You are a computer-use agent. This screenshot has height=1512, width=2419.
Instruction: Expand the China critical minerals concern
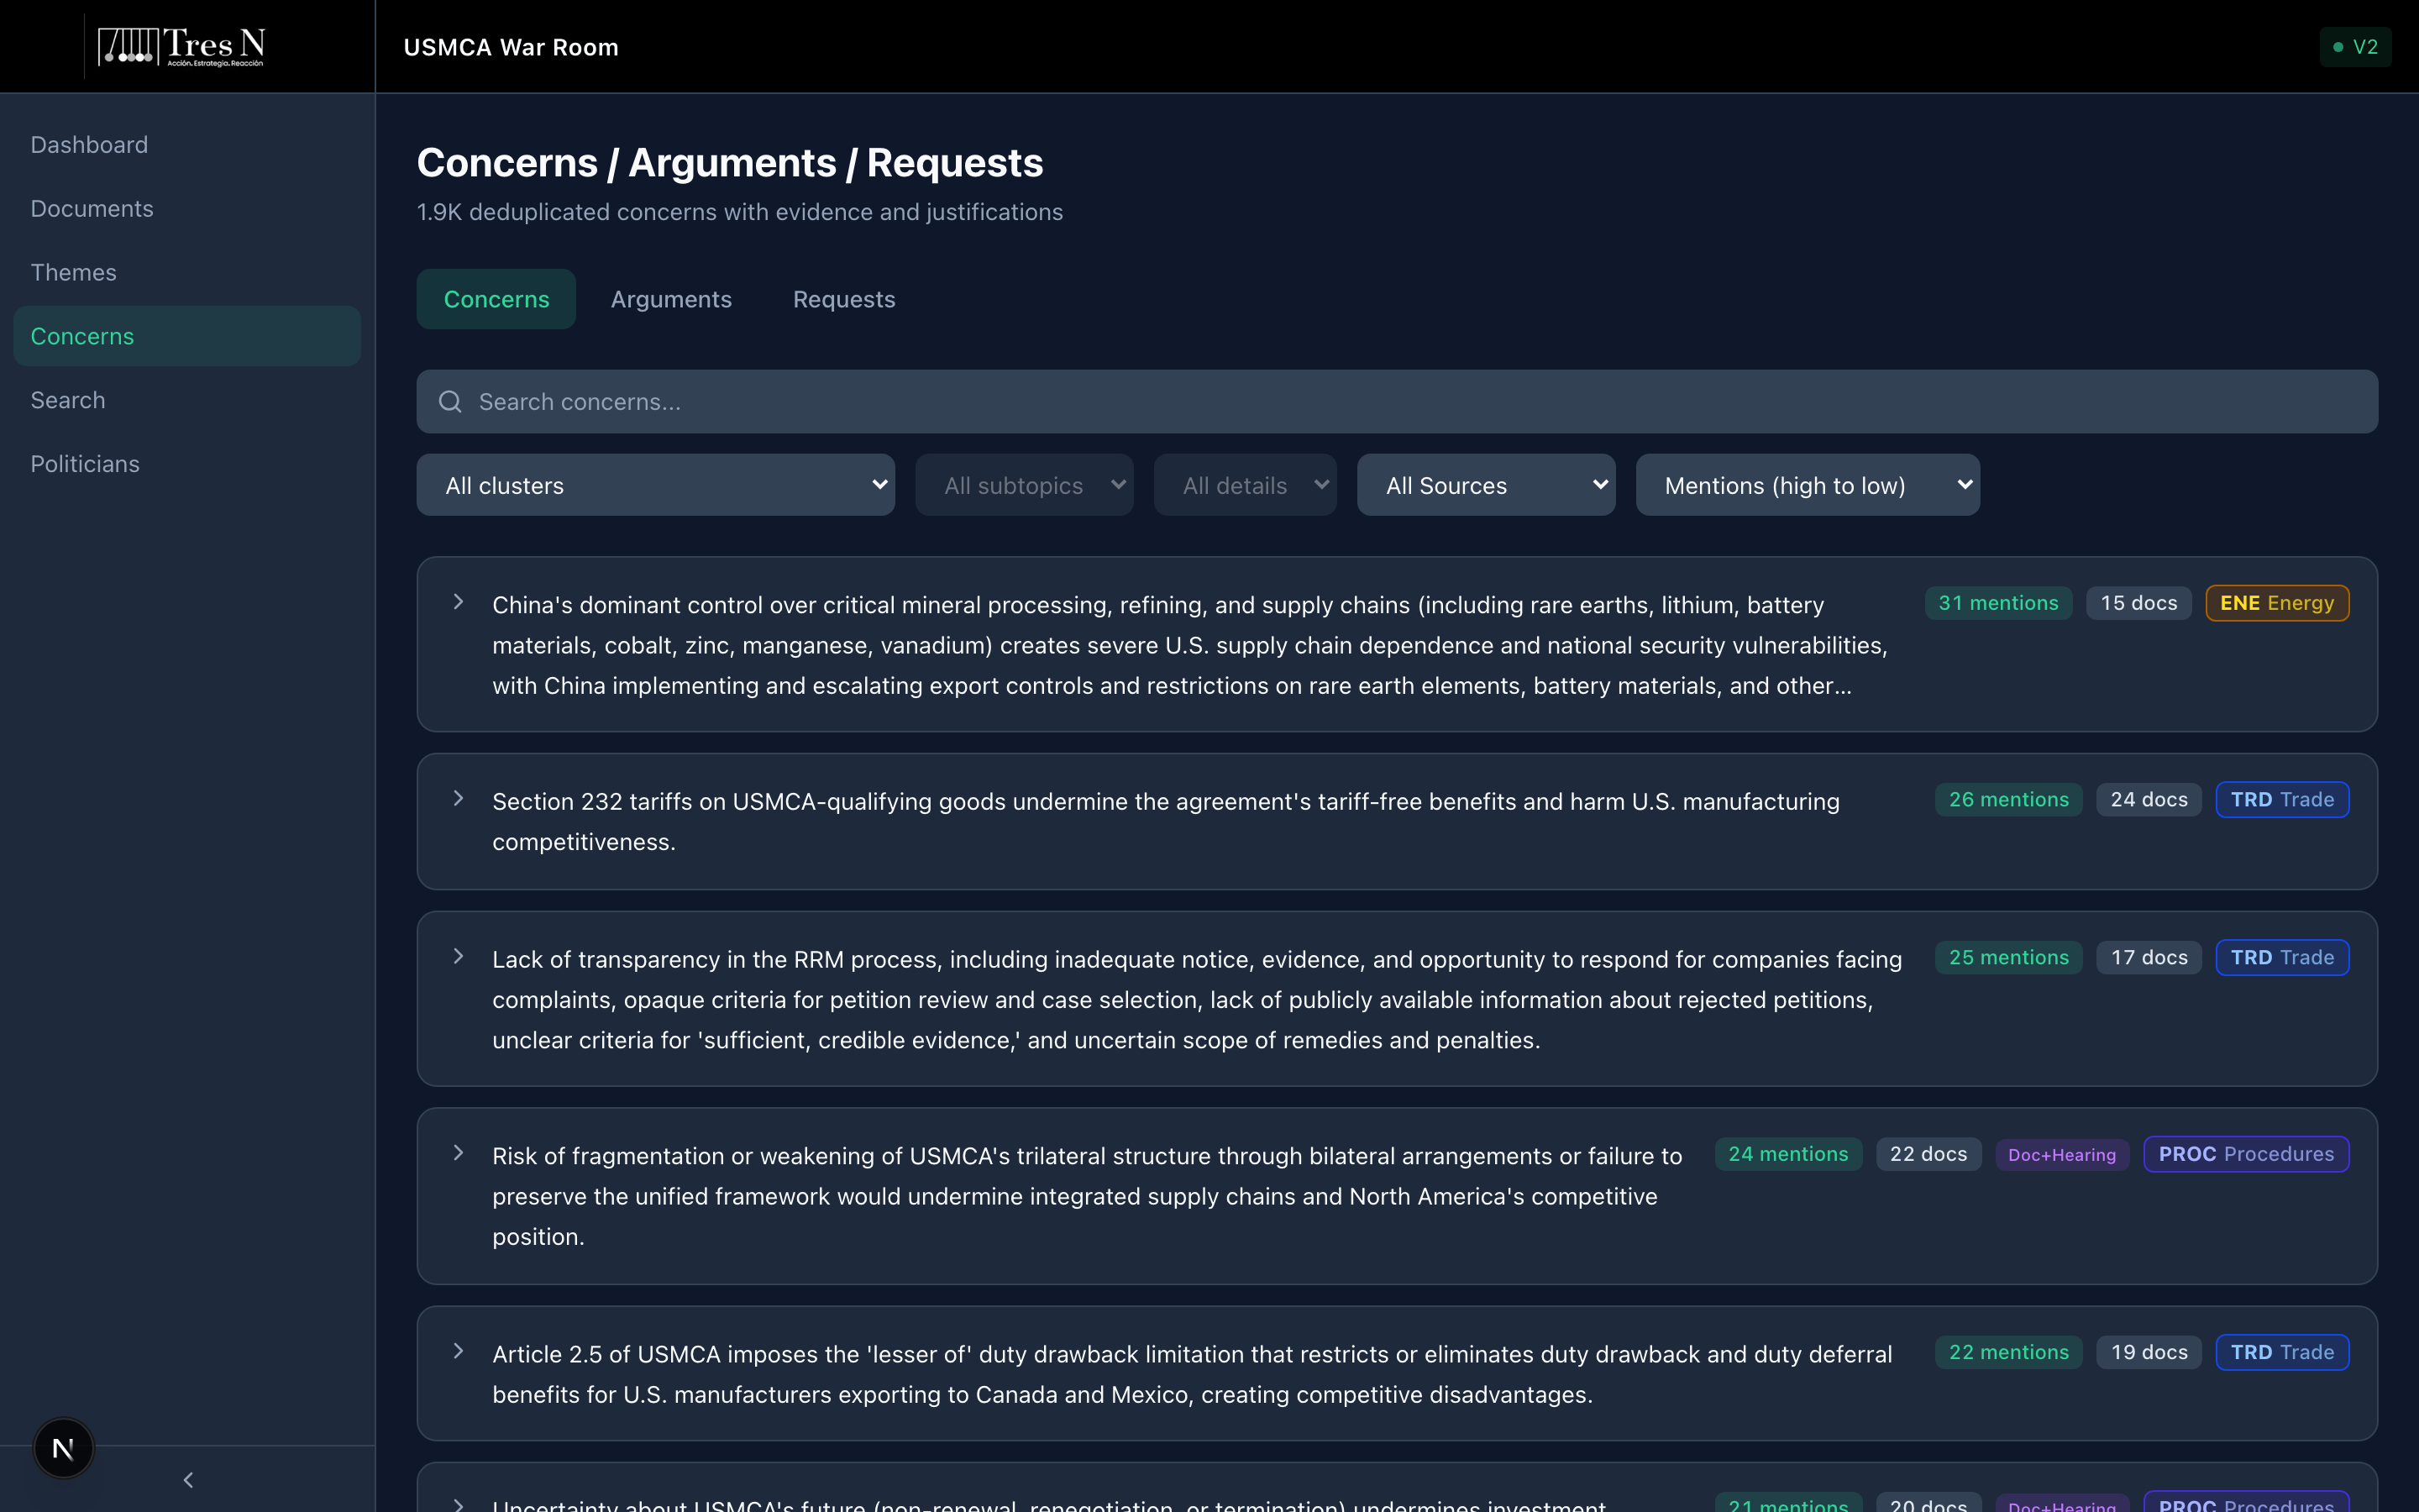(458, 602)
